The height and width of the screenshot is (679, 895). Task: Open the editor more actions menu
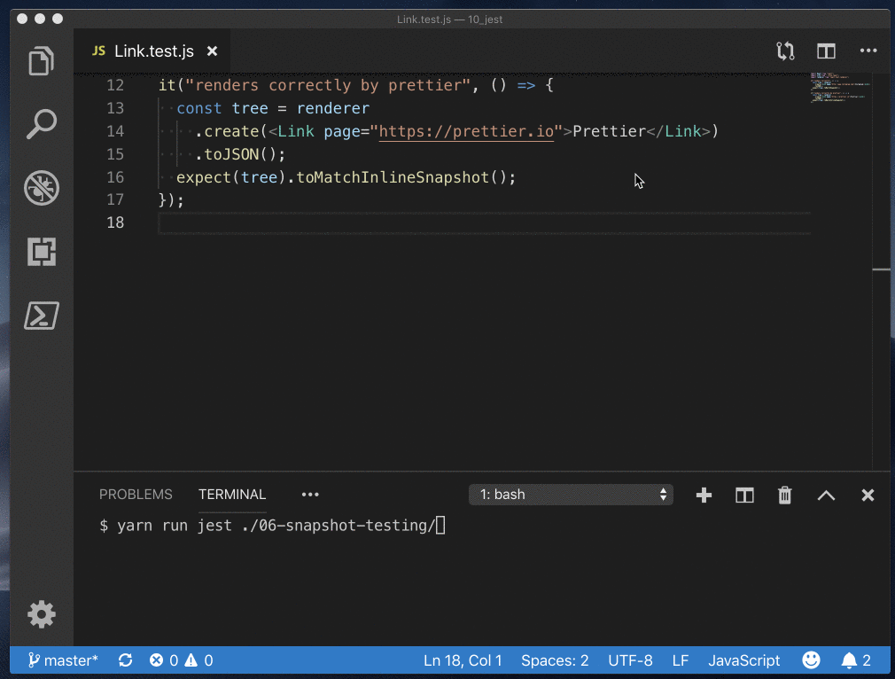pos(868,51)
